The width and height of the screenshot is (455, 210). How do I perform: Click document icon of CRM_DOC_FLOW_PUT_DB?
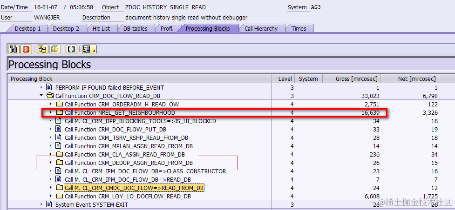58,129
